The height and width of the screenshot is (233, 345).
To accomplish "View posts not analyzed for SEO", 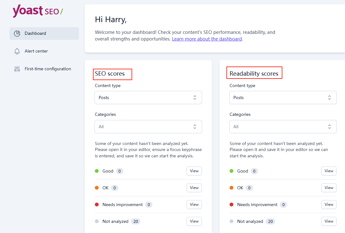I will [194, 221].
